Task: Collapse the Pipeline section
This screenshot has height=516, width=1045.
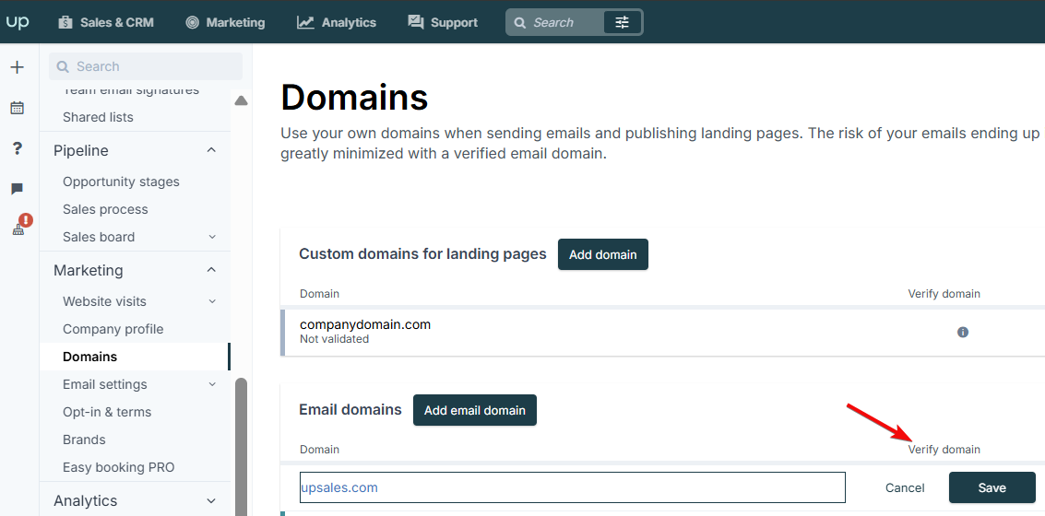Action: click(x=211, y=150)
